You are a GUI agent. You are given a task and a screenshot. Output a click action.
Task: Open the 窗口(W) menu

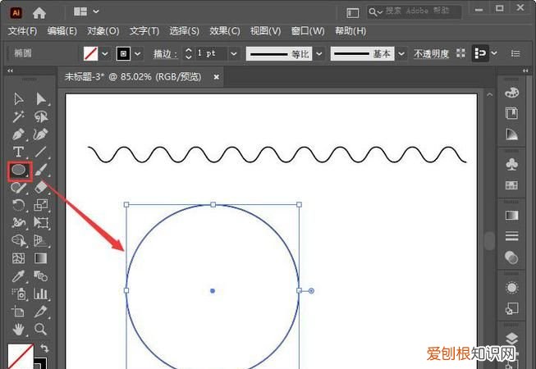coord(308,31)
